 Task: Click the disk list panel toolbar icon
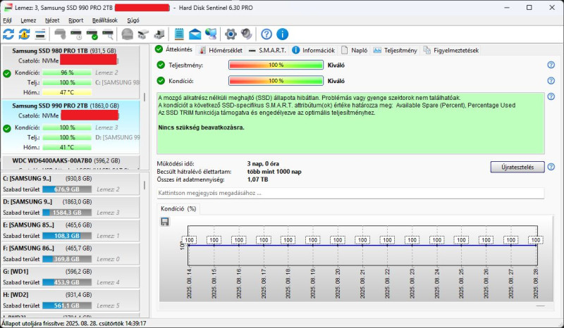coord(40,34)
